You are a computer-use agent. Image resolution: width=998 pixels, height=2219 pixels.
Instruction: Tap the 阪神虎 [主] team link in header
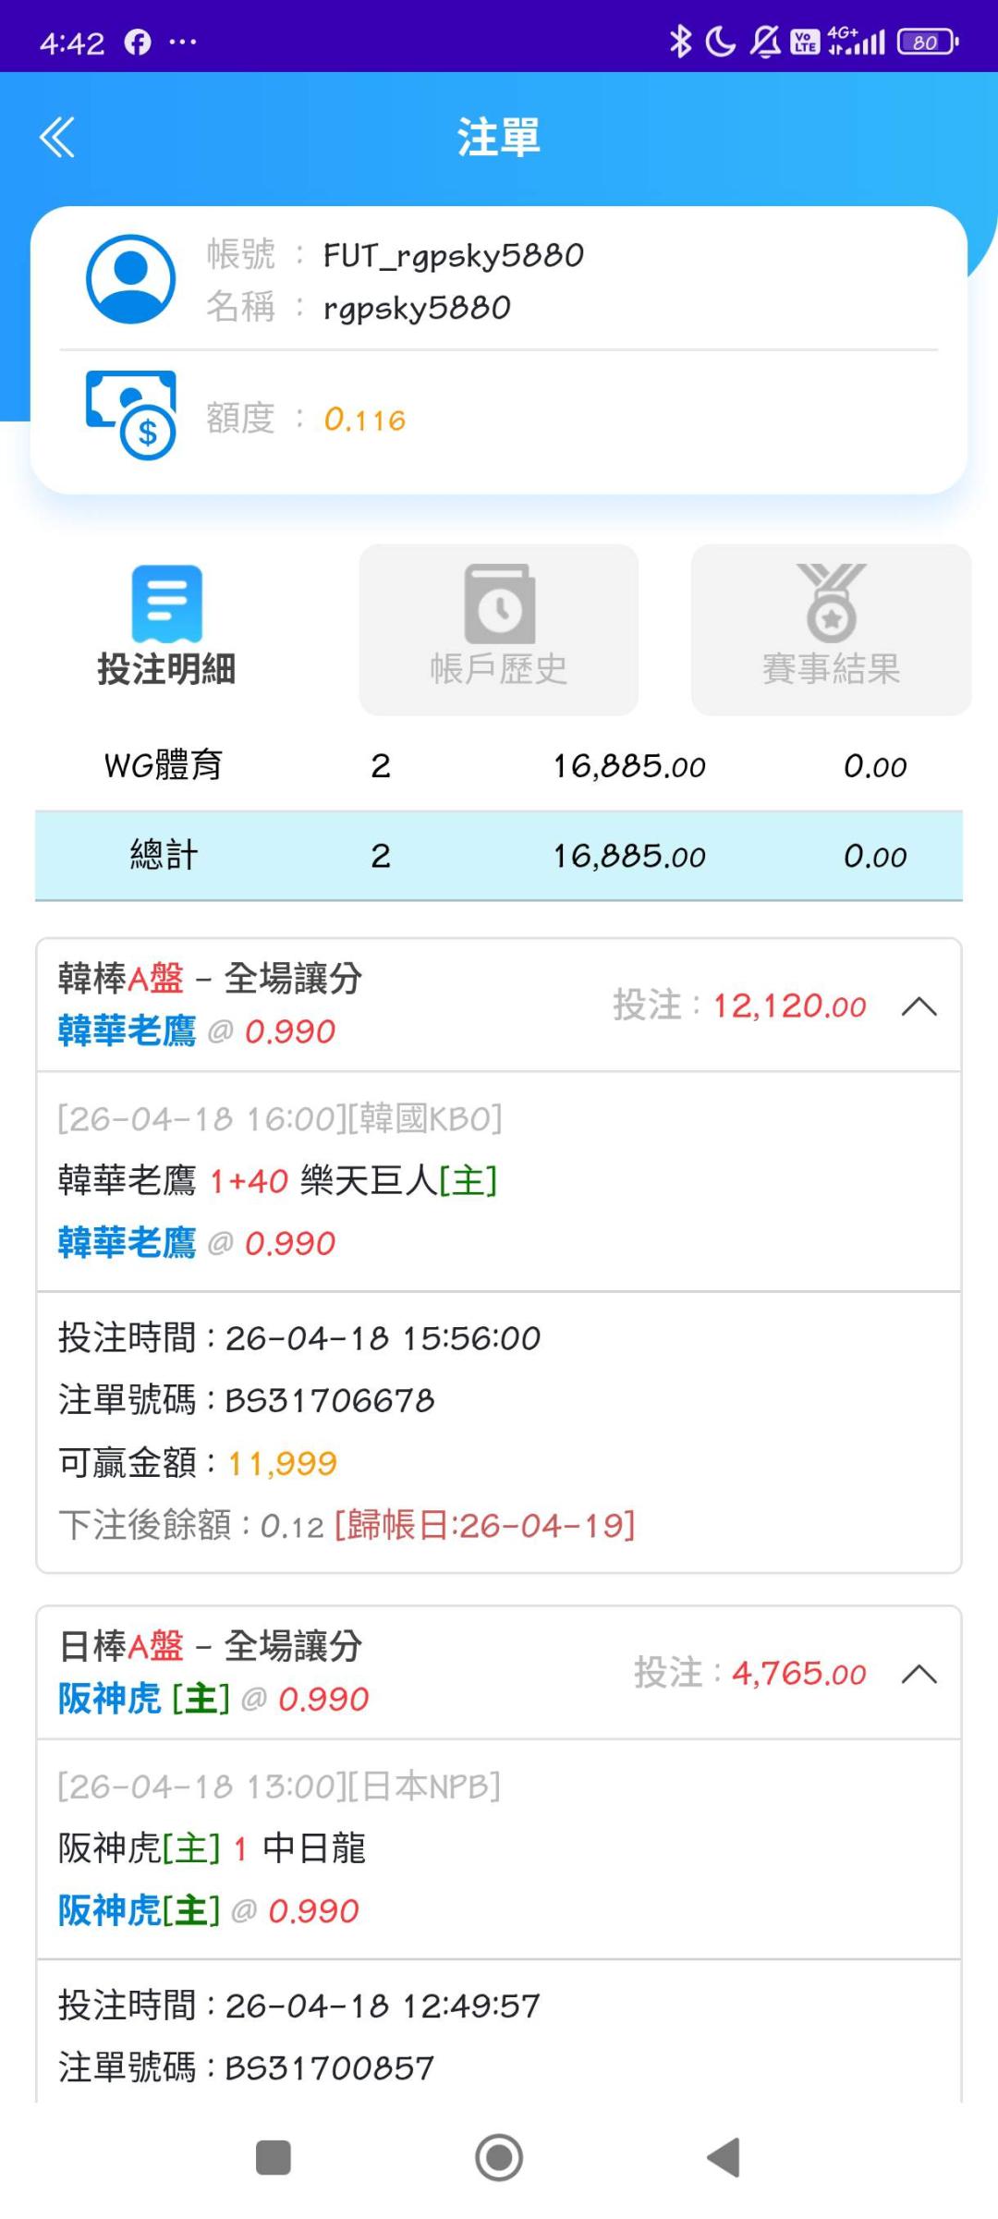[144, 1699]
